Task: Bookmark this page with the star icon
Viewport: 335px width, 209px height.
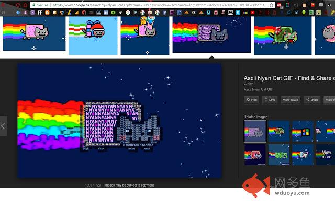Action: tap(271, 5)
